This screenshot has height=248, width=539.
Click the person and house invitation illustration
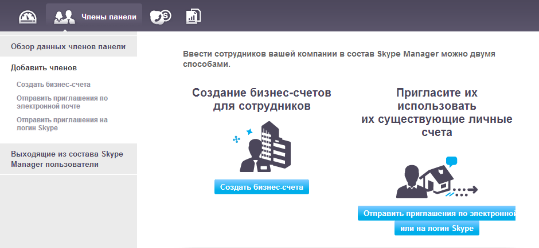(436, 178)
